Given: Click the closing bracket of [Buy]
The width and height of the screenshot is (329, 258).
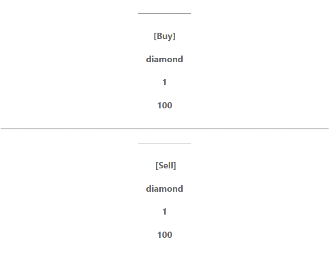Looking at the screenshot, I should [174, 36].
